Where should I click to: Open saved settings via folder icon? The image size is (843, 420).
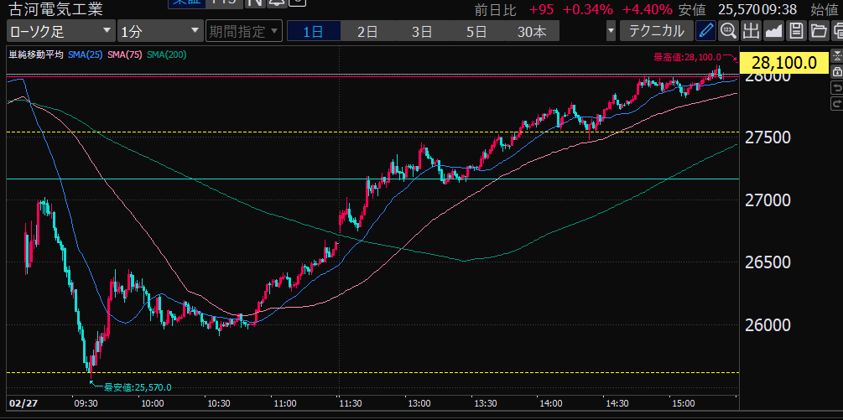click(x=819, y=32)
